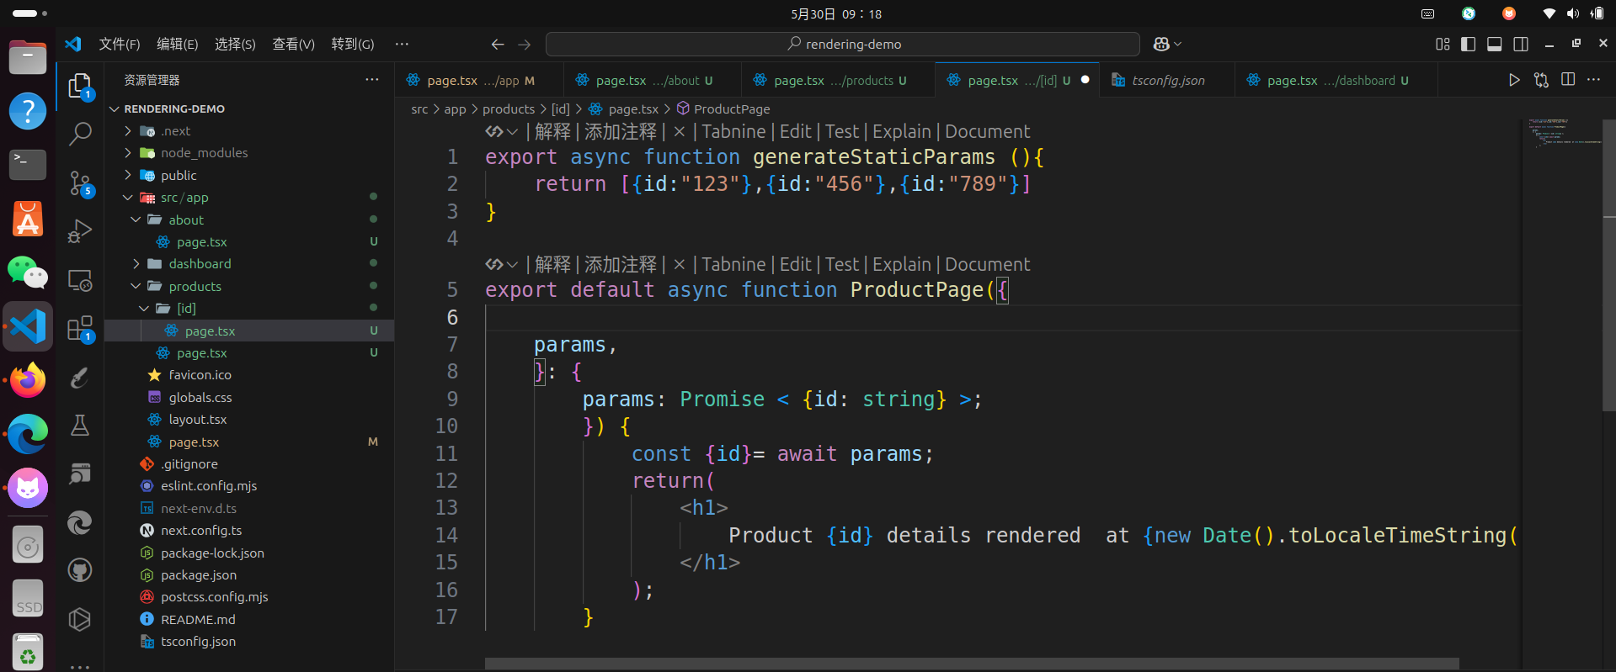
Task: Collapse the products folder
Action: pyautogui.click(x=195, y=287)
